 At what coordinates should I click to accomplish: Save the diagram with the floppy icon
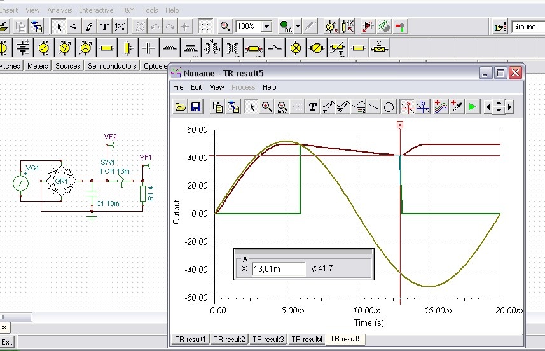click(196, 107)
